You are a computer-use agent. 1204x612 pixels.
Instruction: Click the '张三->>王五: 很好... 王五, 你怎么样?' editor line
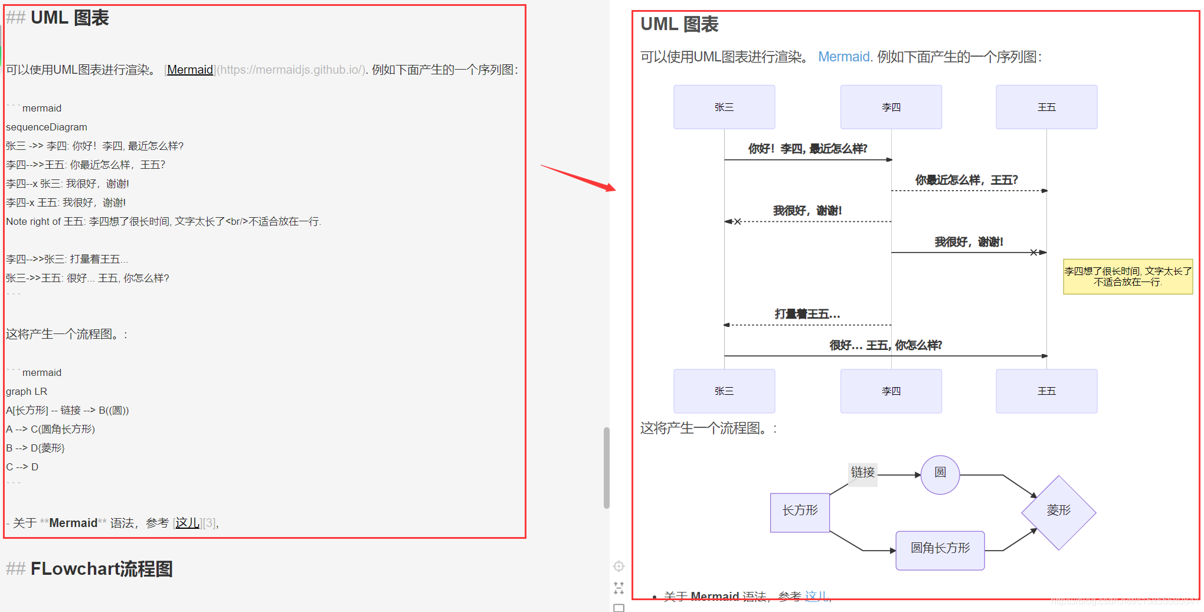[x=87, y=278]
